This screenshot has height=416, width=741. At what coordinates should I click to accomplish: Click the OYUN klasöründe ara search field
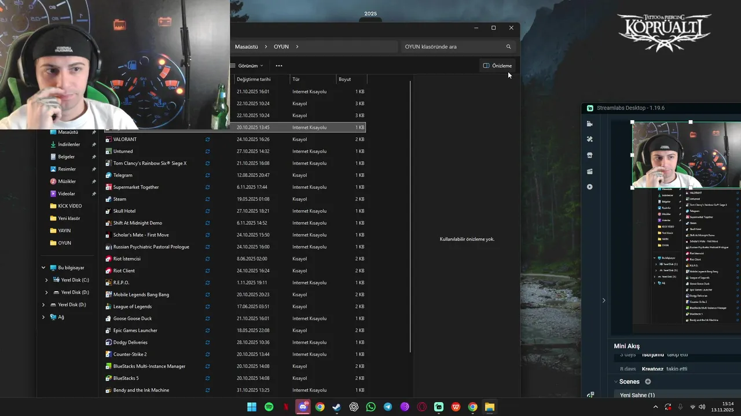click(457, 47)
